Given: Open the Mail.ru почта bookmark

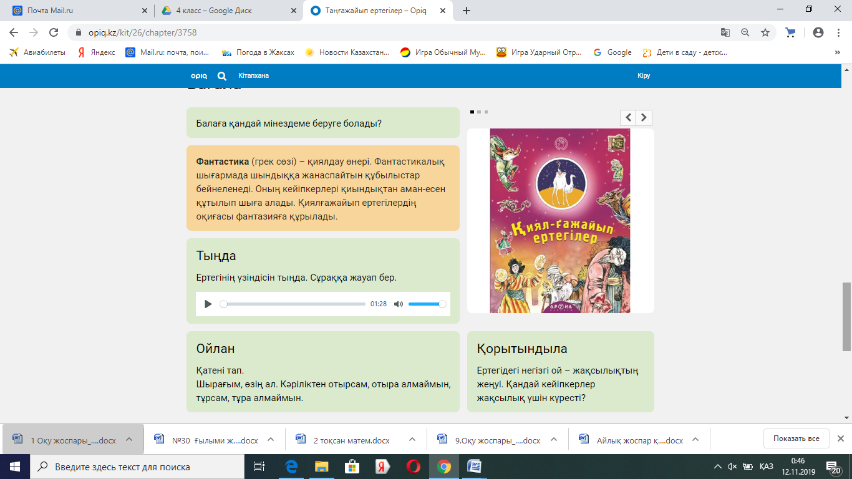Looking at the screenshot, I should pos(168,52).
